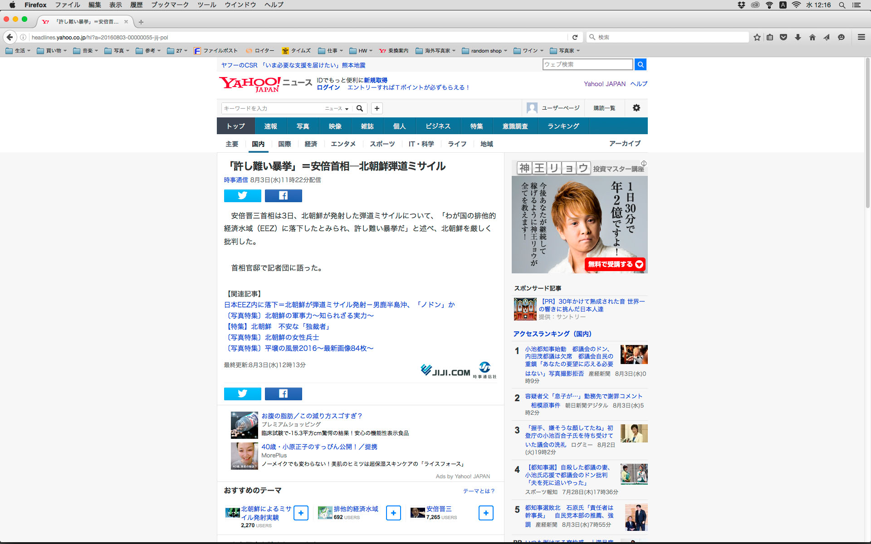The height and width of the screenshot is (544, 871).
Task: Expand the ニュース search category dropdown
Action: point(337,108)
